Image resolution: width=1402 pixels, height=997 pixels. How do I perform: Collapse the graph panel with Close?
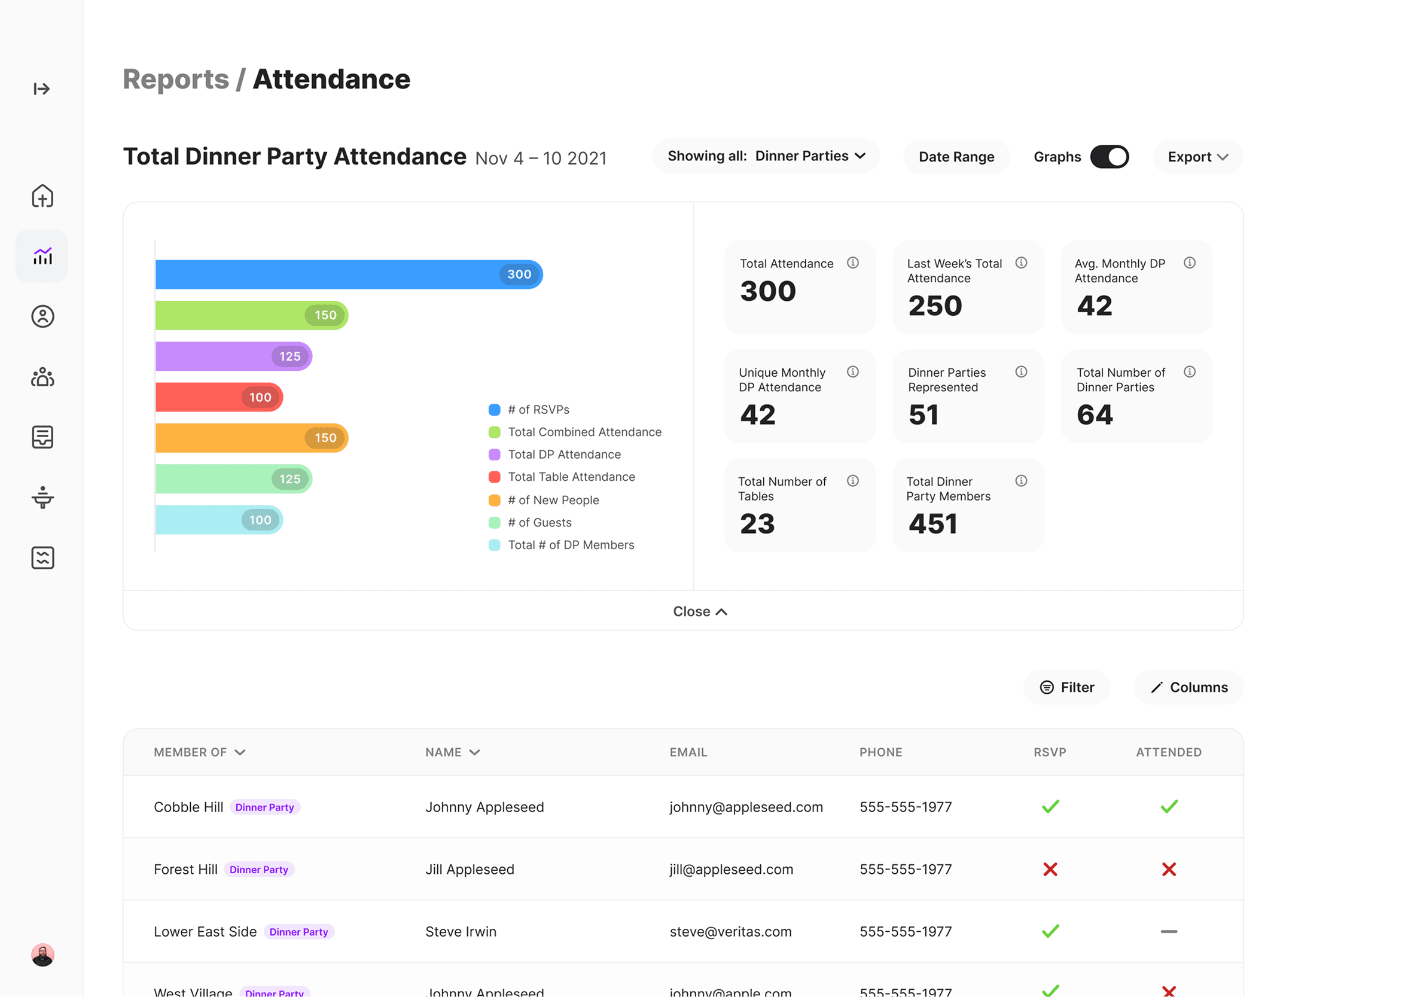pyautogui.click(x=700, y=611)
